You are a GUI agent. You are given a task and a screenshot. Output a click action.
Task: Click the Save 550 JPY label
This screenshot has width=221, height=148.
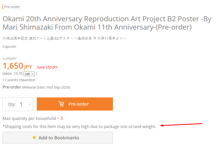(47, 67)
